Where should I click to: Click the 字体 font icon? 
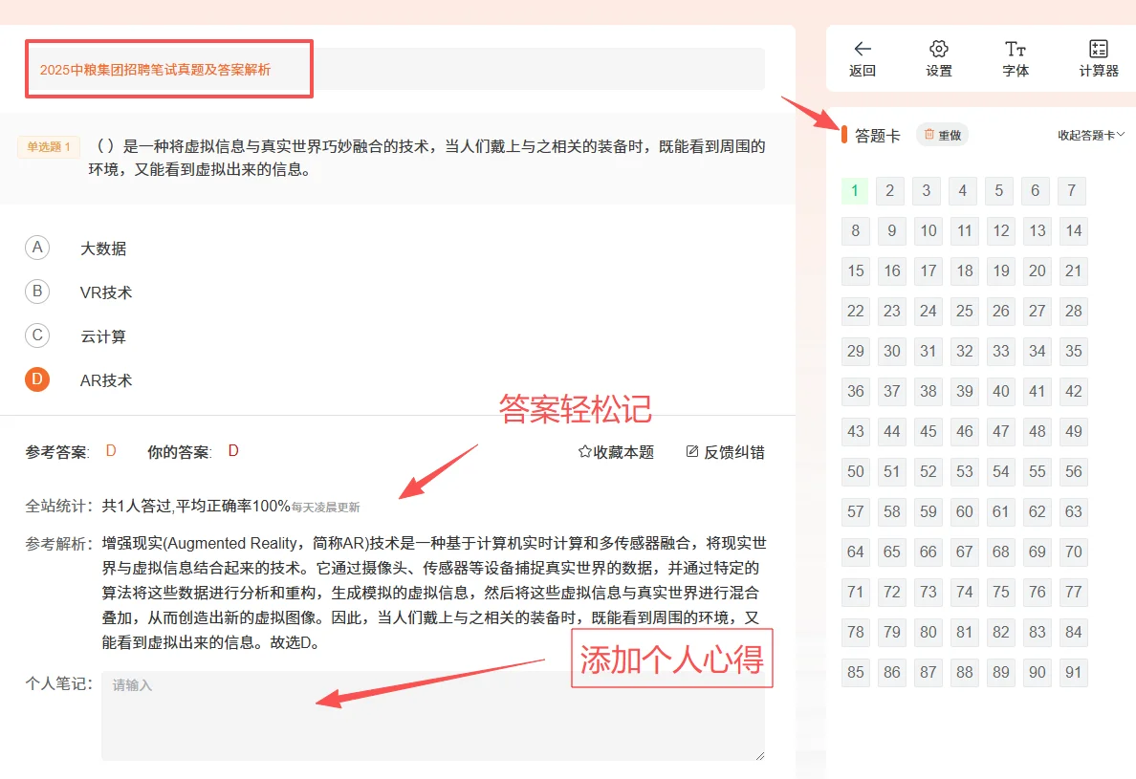[x=1015, y=47]
